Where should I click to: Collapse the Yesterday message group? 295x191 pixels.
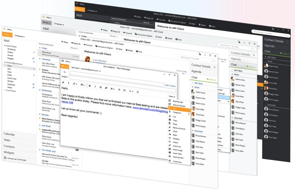pyautogui.click(x=40, y=59)
